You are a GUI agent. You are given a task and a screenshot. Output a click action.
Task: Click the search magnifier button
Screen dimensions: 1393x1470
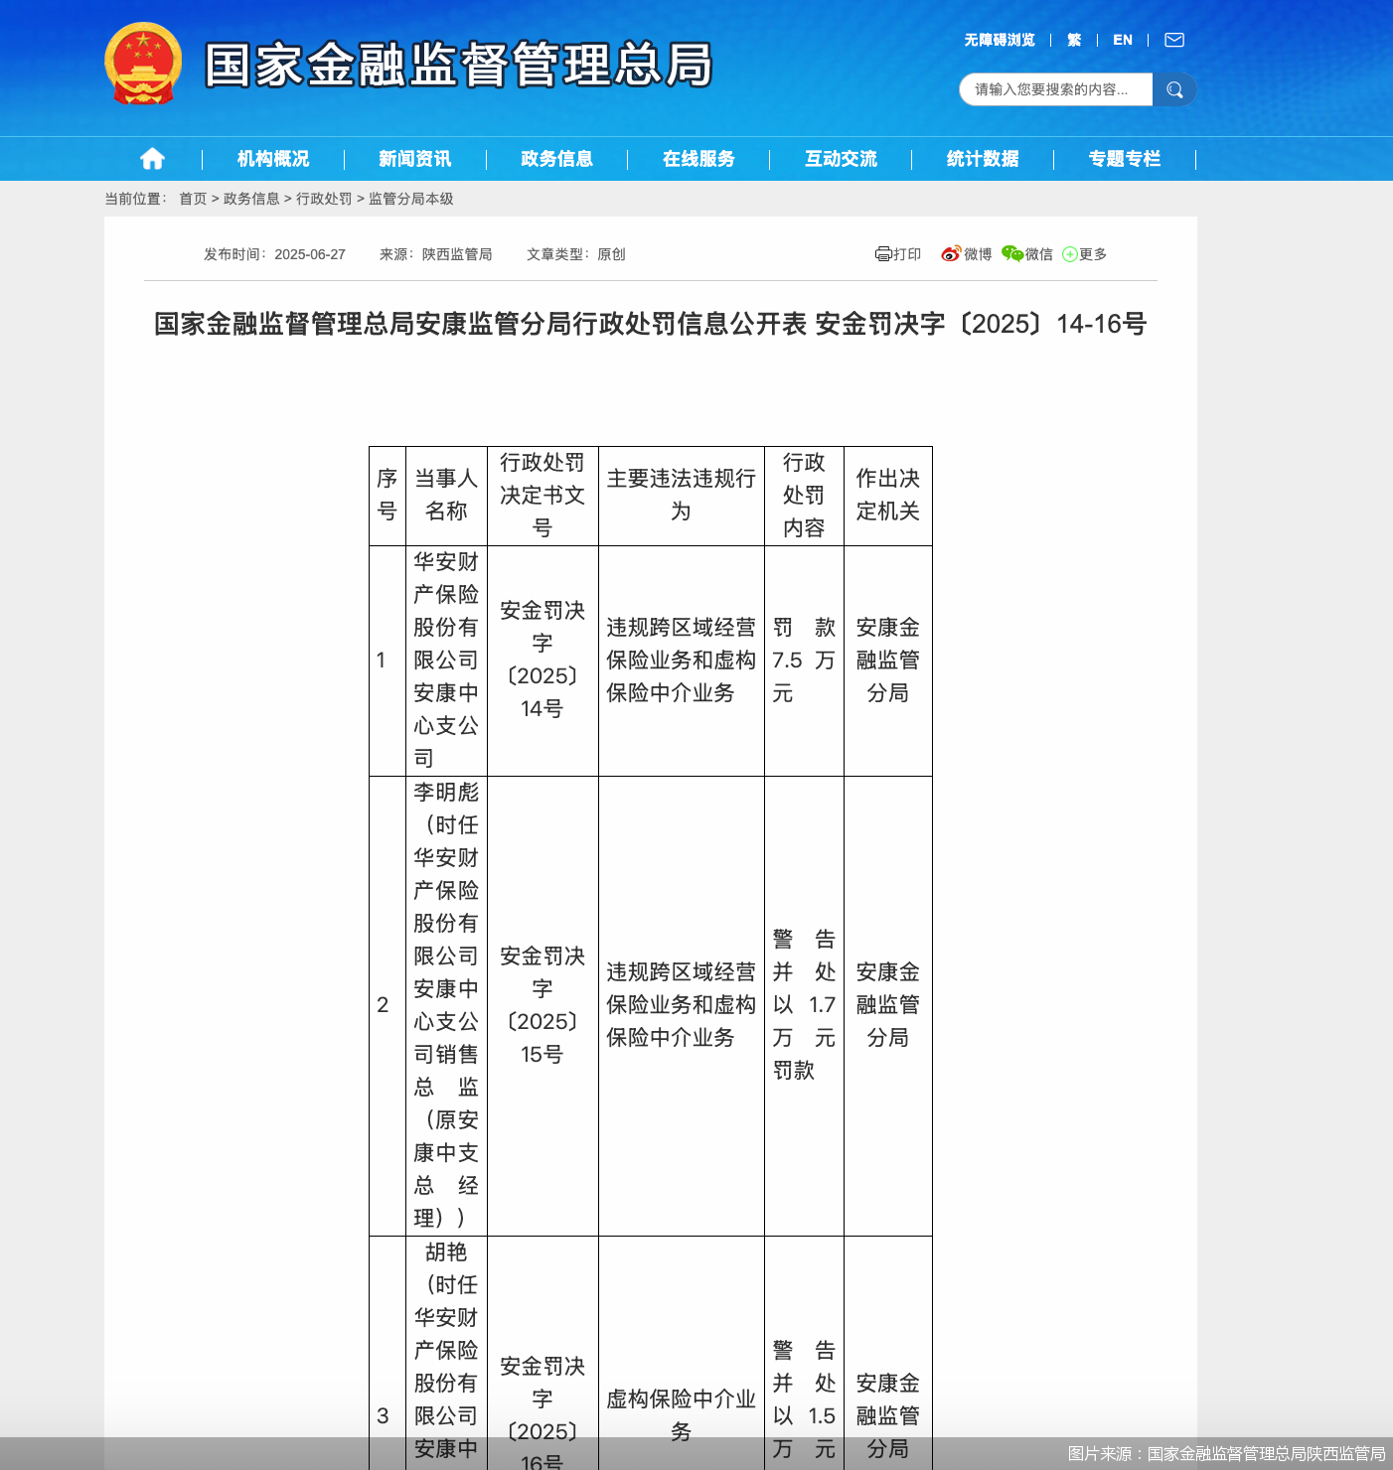1174,89
